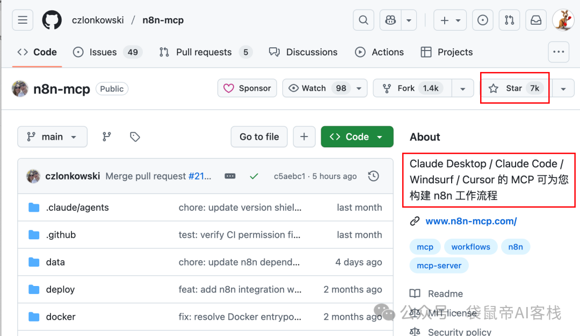Click the mcp topic tag
Image resolution: width=580 pixels, height=336 pixels.
tap(425, 247)
